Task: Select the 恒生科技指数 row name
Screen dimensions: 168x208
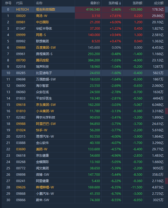Action: pyautogui.click(x=46, y=10)
